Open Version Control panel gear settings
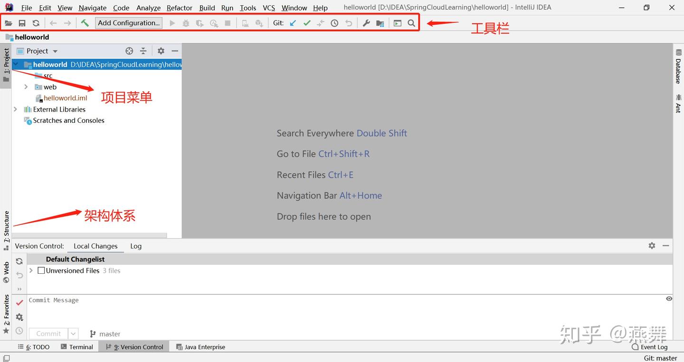Image resolution: width=684 pixels, height=362 pixels. pyautogui.click(x=652, y=246)
